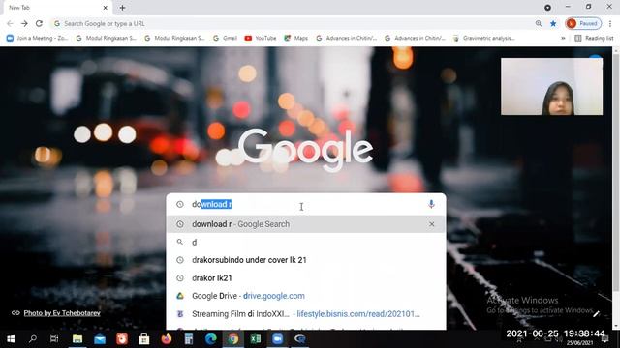Select suggestion drakorsubindo under cover lk 21
This screenshot has width=620, height=348.
(306, 260)
